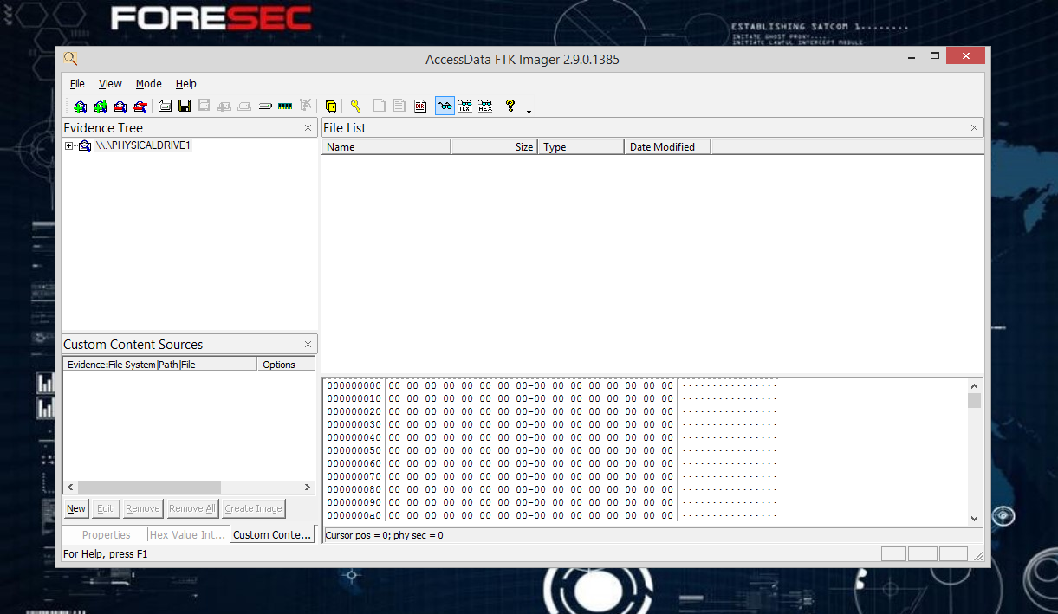Screen dimensions: 1058x614
Task: Enable Hex view mode
Action: (485, 106)
